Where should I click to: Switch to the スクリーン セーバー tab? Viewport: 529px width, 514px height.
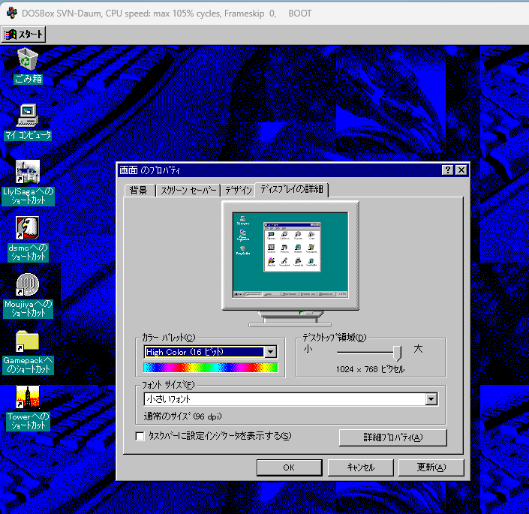click(188, 191)
